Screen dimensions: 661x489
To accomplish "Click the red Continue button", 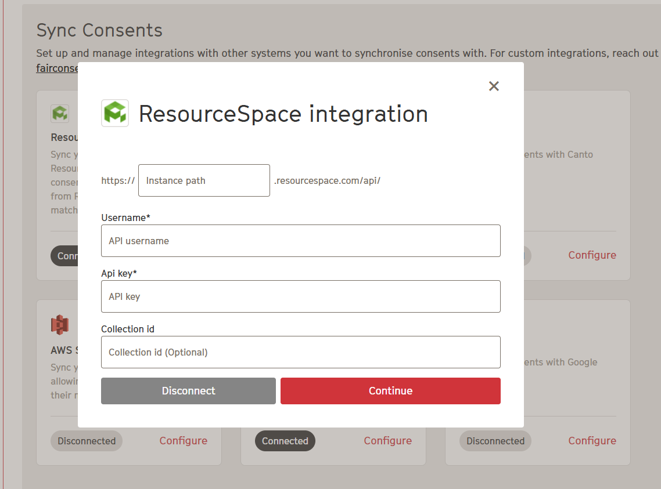I will [x=390, y=391].
